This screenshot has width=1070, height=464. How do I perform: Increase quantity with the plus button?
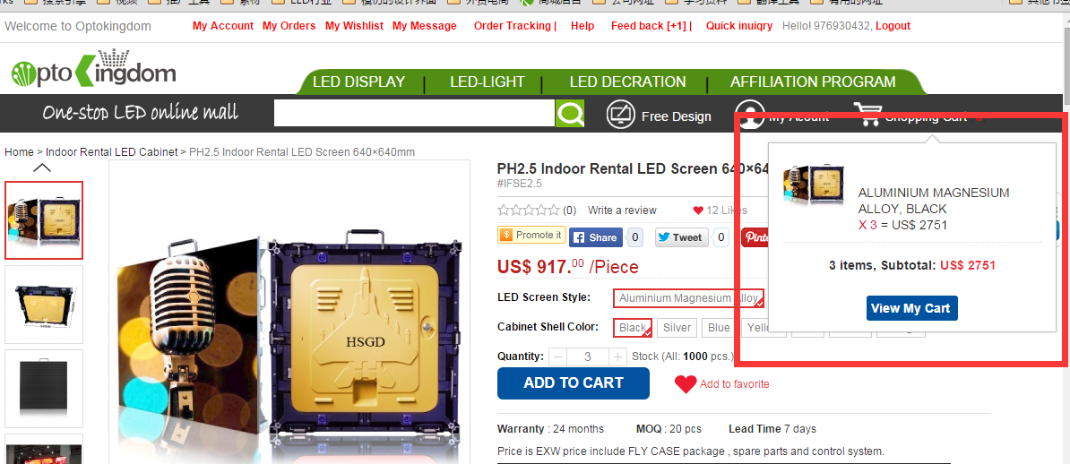[617, 357]
